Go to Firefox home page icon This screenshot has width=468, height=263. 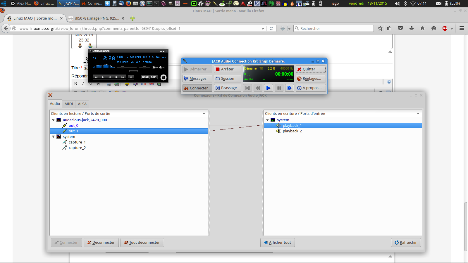point(423,28)
